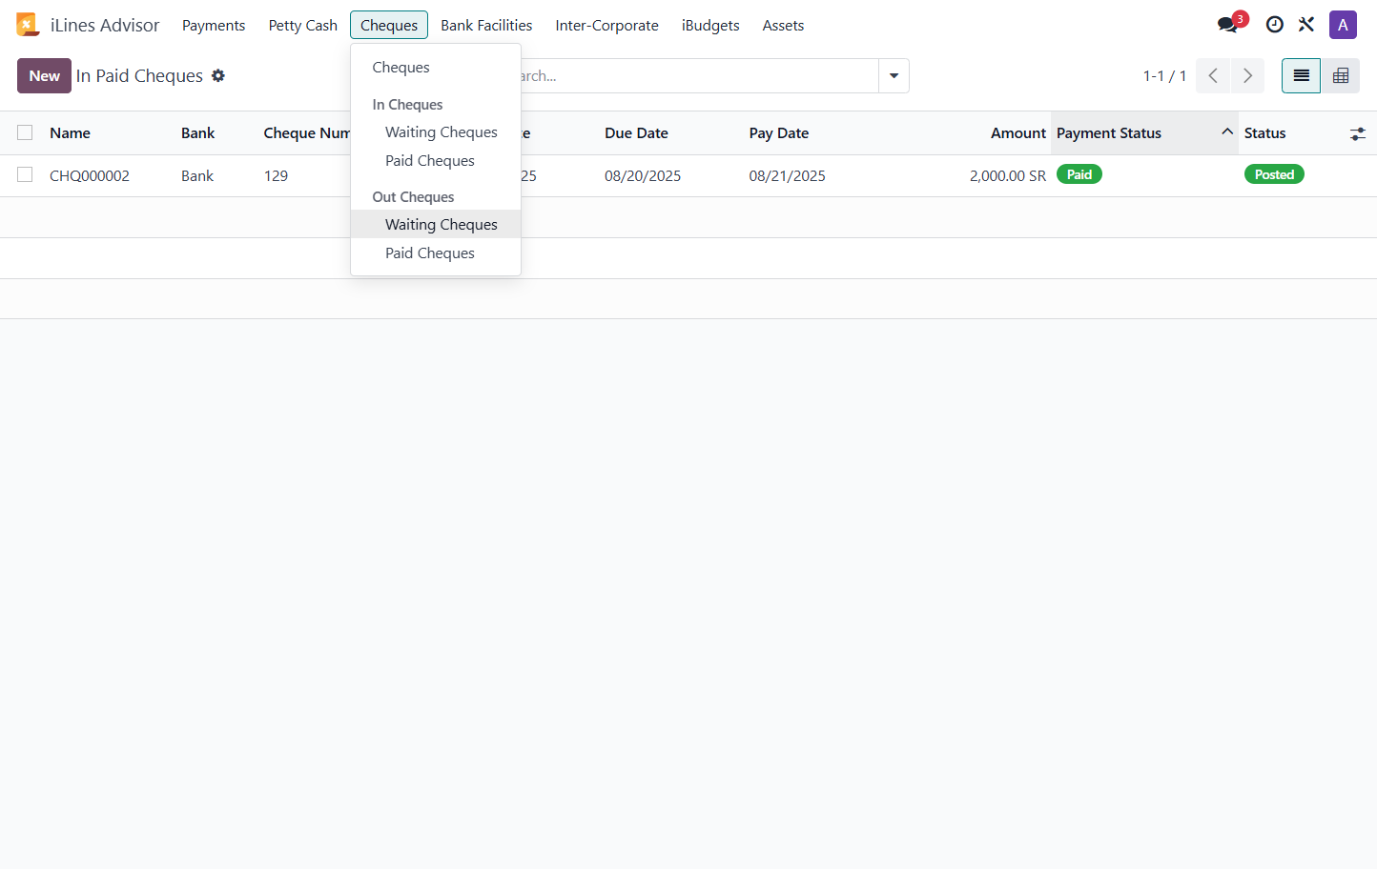Go to previous page of records
Screen dimensions: 1377x869
[x=1213, y=76]
